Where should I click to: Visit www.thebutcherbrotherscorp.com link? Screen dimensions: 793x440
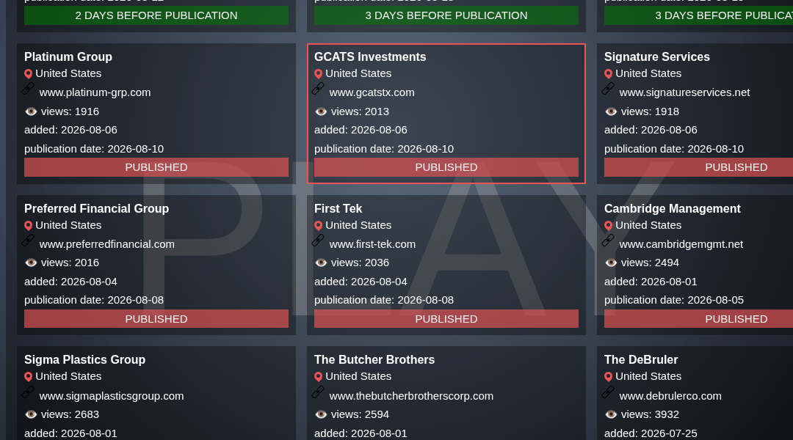[411, 396]
